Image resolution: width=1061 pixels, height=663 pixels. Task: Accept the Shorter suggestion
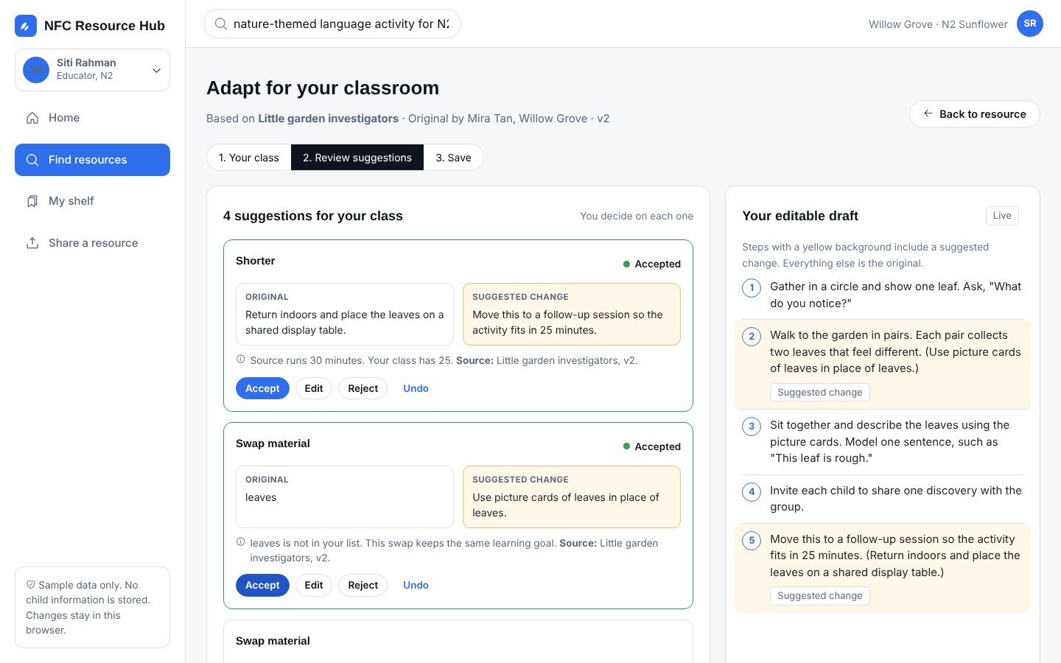coord(262,388)
